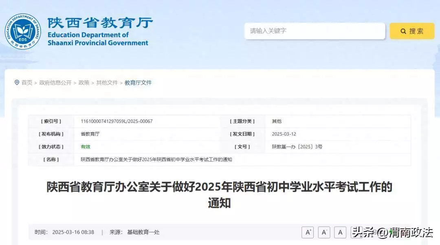Click the [主题分类] label cell
The width and height of the screenshot is (440, 245).
pyautogui.click(x=242, y=121)
